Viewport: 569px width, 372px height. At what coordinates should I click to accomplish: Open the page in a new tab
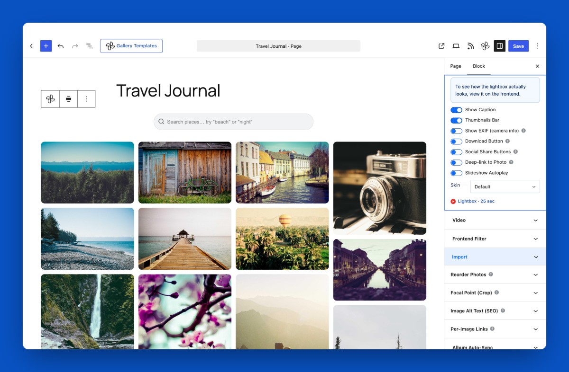click(441, 46)
